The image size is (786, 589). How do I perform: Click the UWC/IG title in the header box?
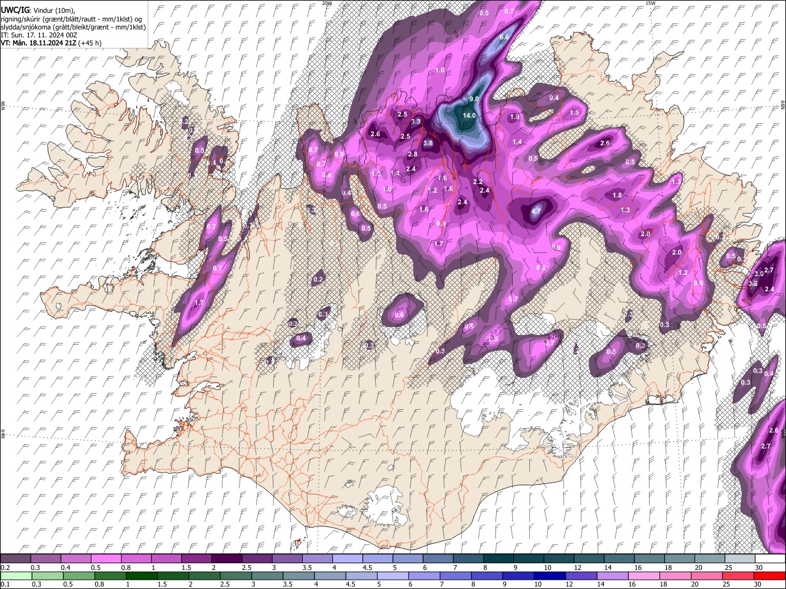click(x=15, y=10)
